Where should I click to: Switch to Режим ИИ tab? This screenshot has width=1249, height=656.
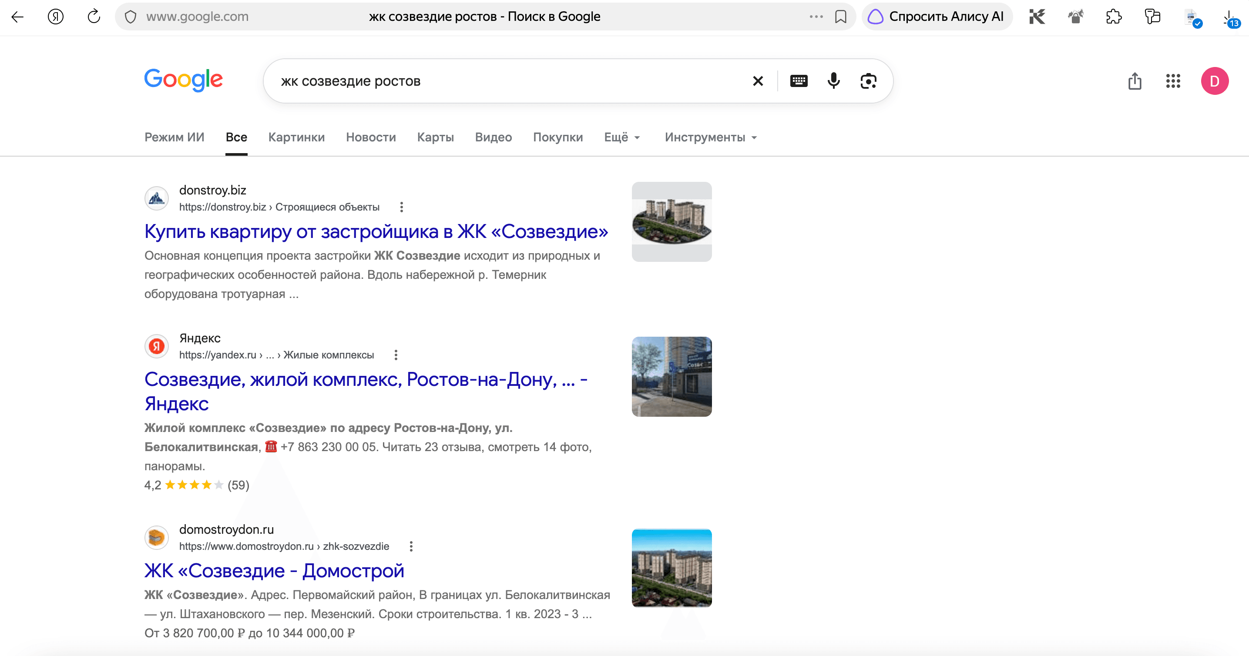point(175,137)
